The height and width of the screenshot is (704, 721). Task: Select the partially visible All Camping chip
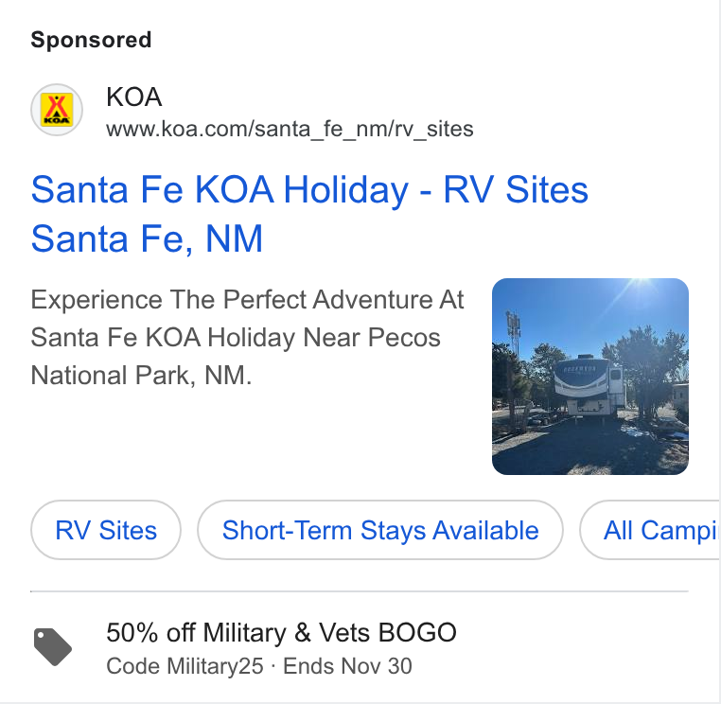click(650, 530)
